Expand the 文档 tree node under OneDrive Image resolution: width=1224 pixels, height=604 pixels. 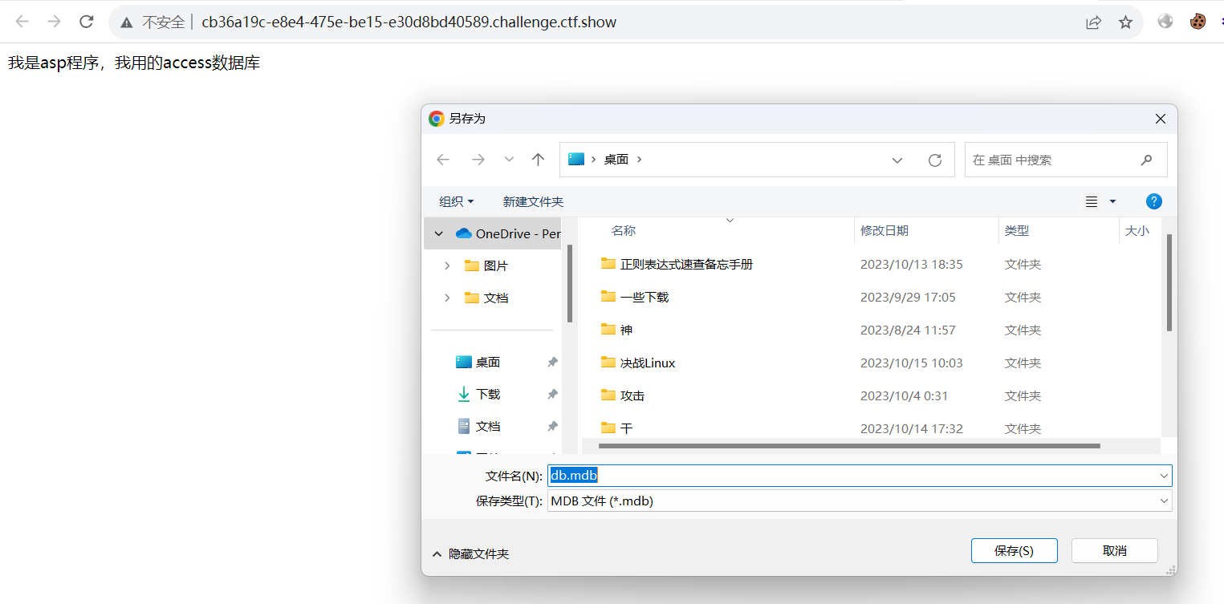point(447,298)
